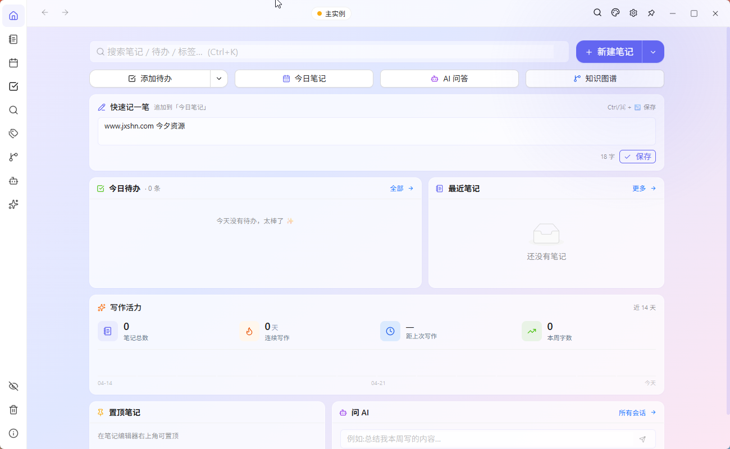This screenshot has height=449, width=730.
Task: Switch to the notes list view in sidebar
Action: [x=13, y=39]
